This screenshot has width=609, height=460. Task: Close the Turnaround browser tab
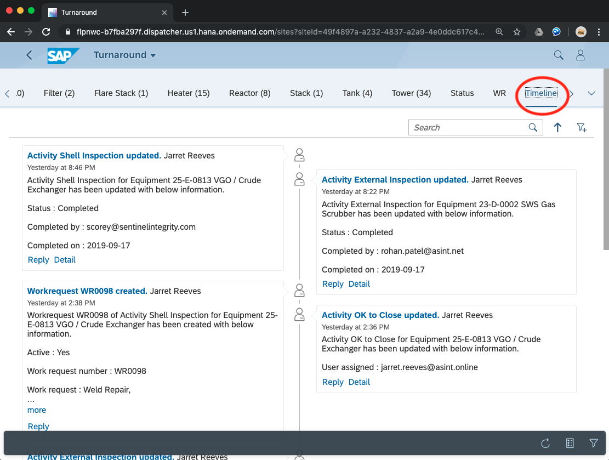click(164, 13)
